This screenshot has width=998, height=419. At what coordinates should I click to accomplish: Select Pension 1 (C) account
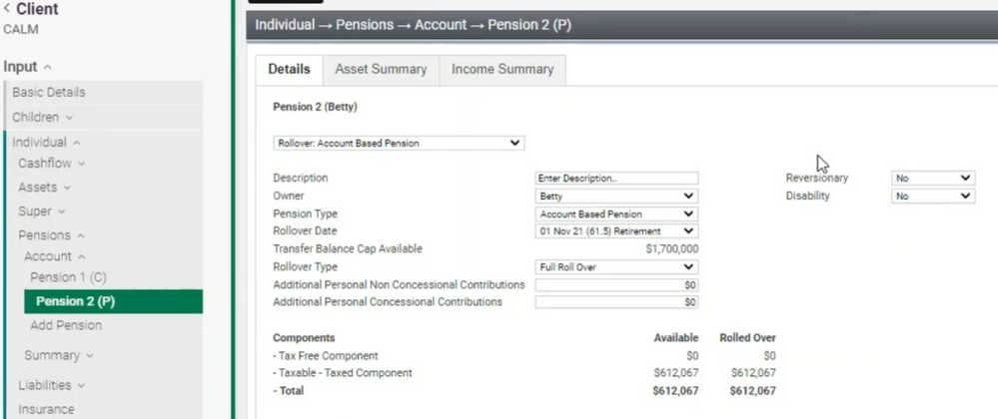(68, 277)
